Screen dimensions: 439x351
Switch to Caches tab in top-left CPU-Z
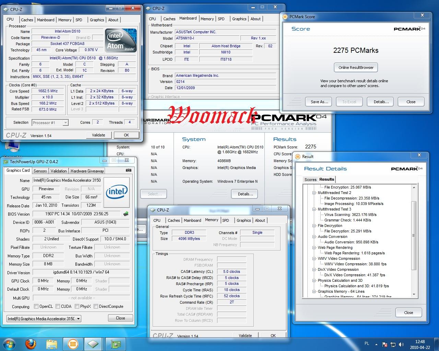point(27,20)
